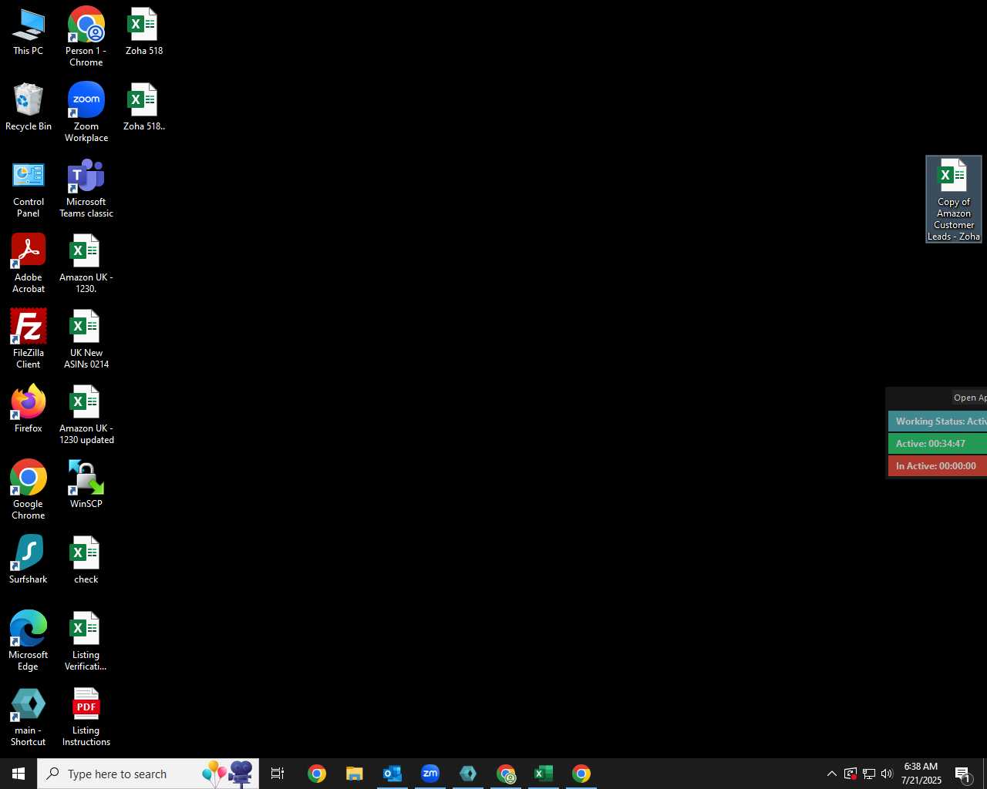Open Firefox desktop shortcut
This screenshot has width=987, height=789.
(x=29, y=409)
